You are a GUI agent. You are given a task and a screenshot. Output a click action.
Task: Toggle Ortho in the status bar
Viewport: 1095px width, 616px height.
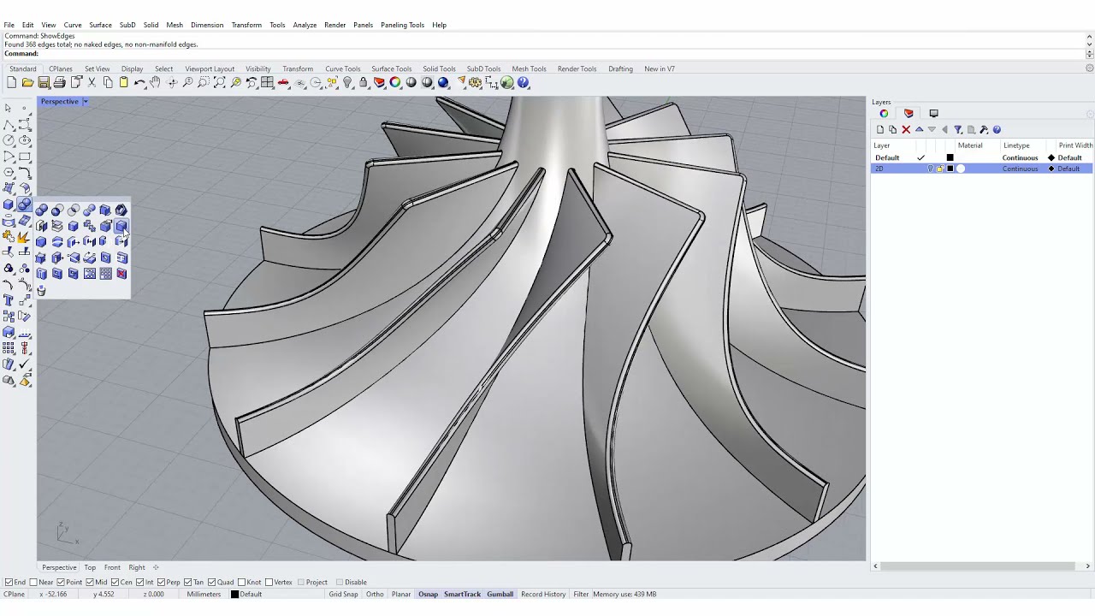click(x=375, y=594)
